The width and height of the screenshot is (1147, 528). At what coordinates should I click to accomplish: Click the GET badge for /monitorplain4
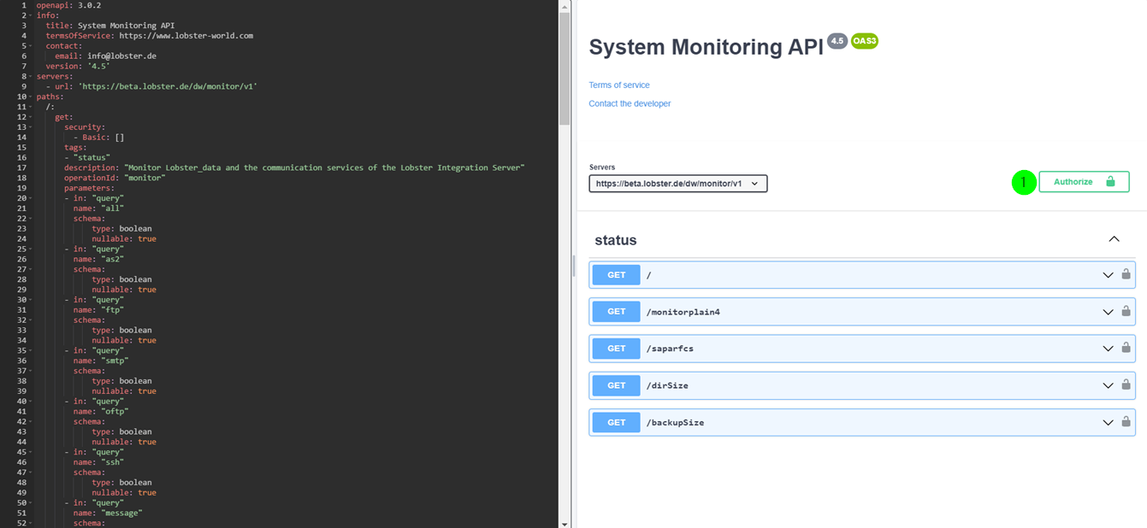pyautogui.click(x=617, y=312)
